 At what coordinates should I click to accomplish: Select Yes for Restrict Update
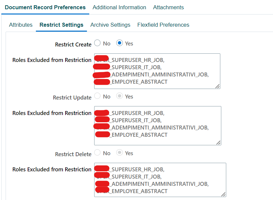pos(120,96)
